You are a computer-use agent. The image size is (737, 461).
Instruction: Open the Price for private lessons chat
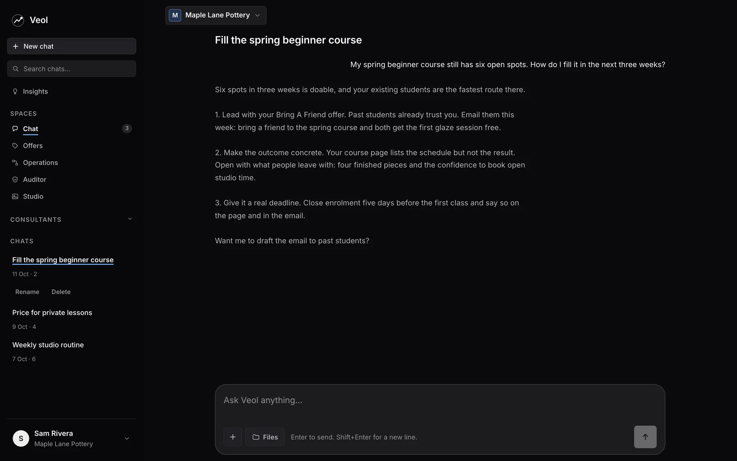click(52, 313)
